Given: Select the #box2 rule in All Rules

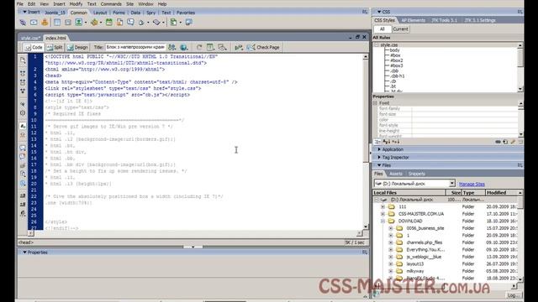Looking at the screenshot, I should (397, 60).
